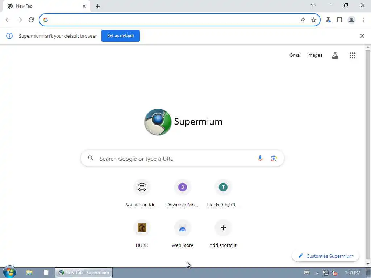
Task: Click Set as default button
Action: pyautogui.click(x=121, y=36)
